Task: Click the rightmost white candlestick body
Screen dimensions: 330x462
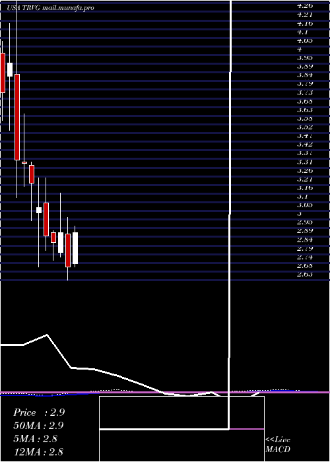Action: click(75, 248)
